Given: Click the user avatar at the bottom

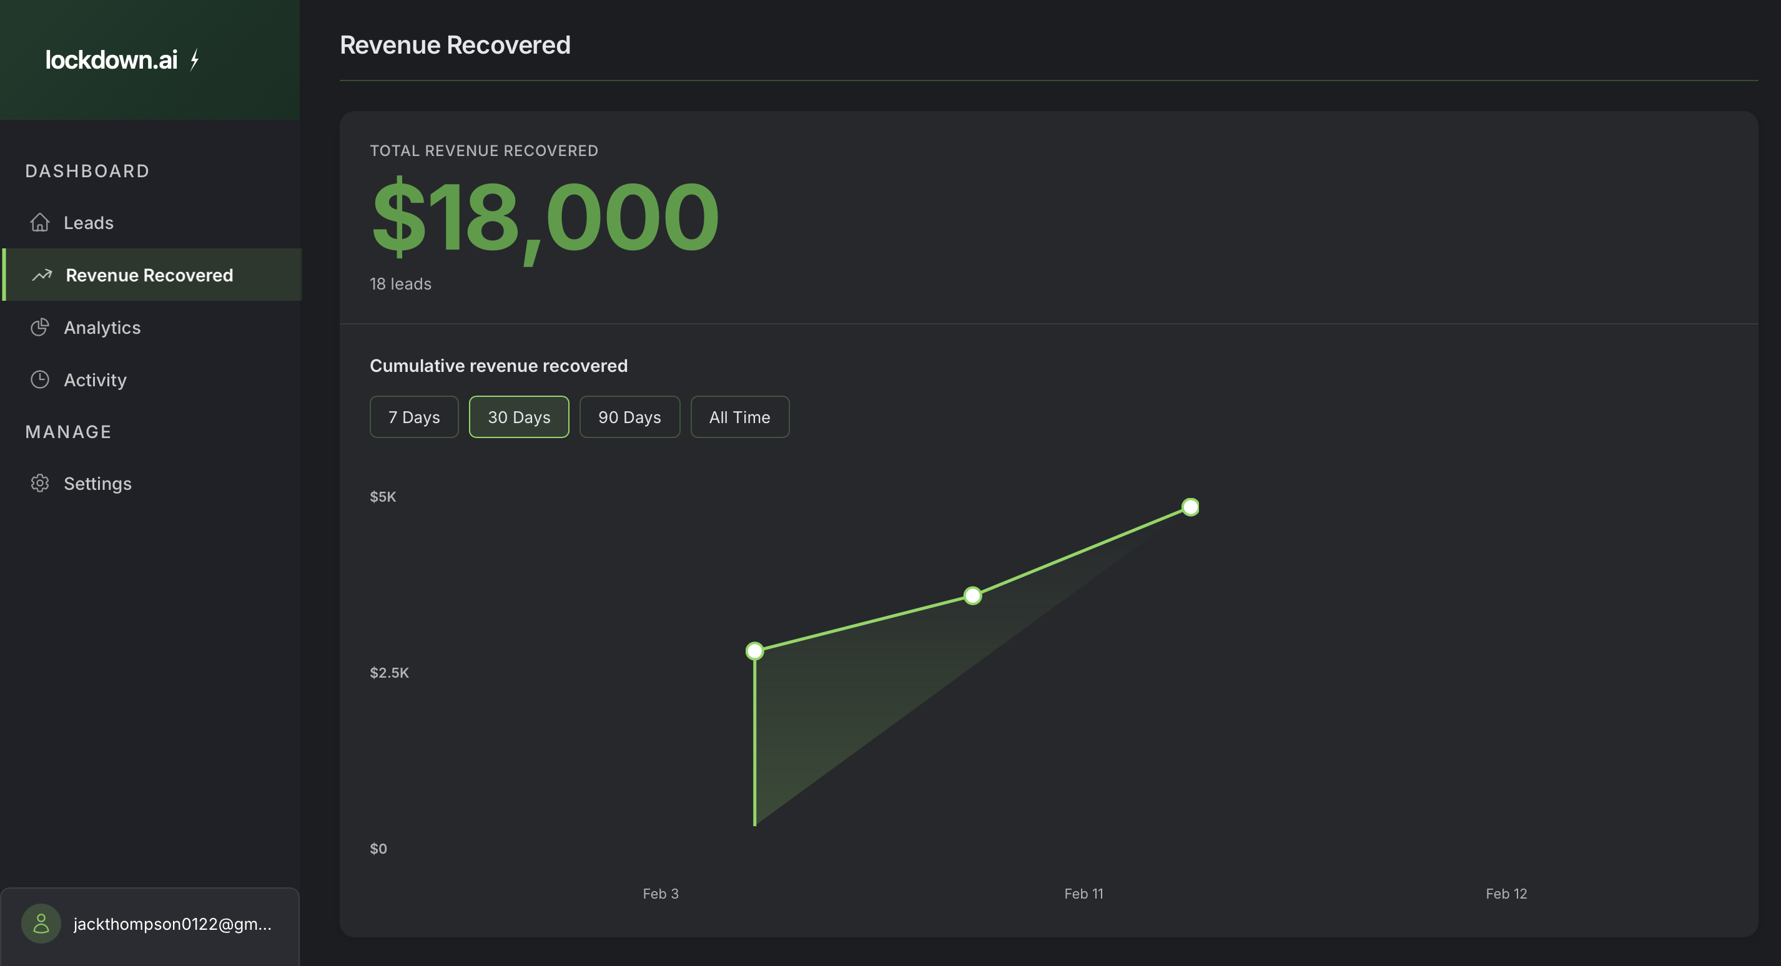Looking at the screenshot, I should coord(41,922).
